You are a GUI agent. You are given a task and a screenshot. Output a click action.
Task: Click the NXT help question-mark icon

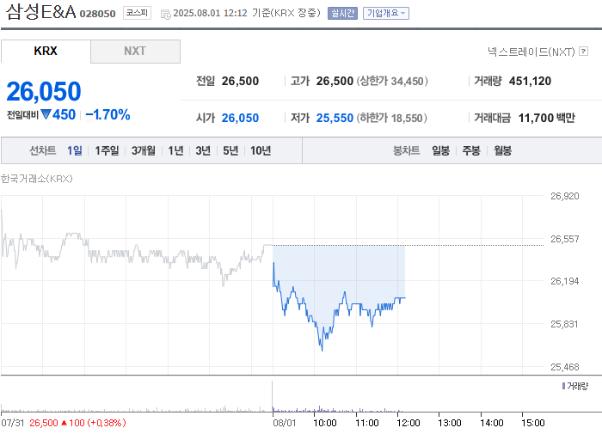[x=584, y=51]
